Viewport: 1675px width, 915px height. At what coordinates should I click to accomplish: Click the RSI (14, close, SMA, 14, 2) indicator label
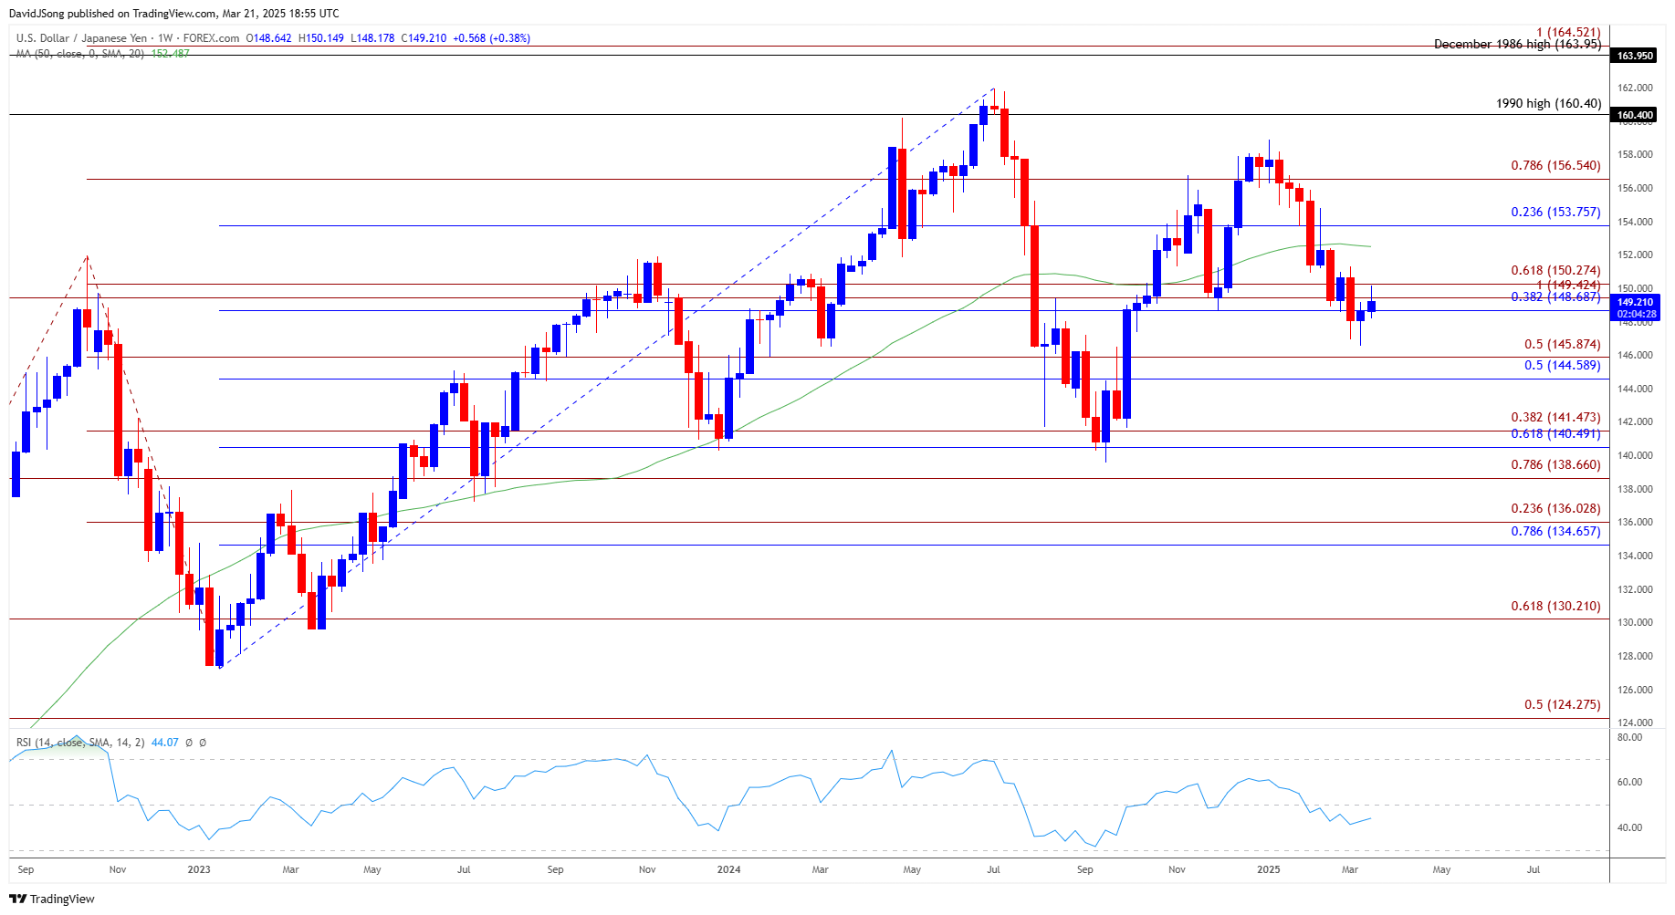click(80, 743)
